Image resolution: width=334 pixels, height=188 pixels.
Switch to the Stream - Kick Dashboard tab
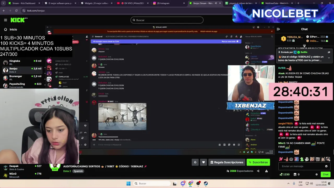[x=23, y=3]
